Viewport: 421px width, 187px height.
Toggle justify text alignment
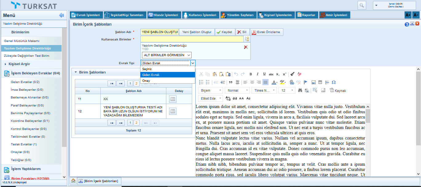tap(265, 82)
